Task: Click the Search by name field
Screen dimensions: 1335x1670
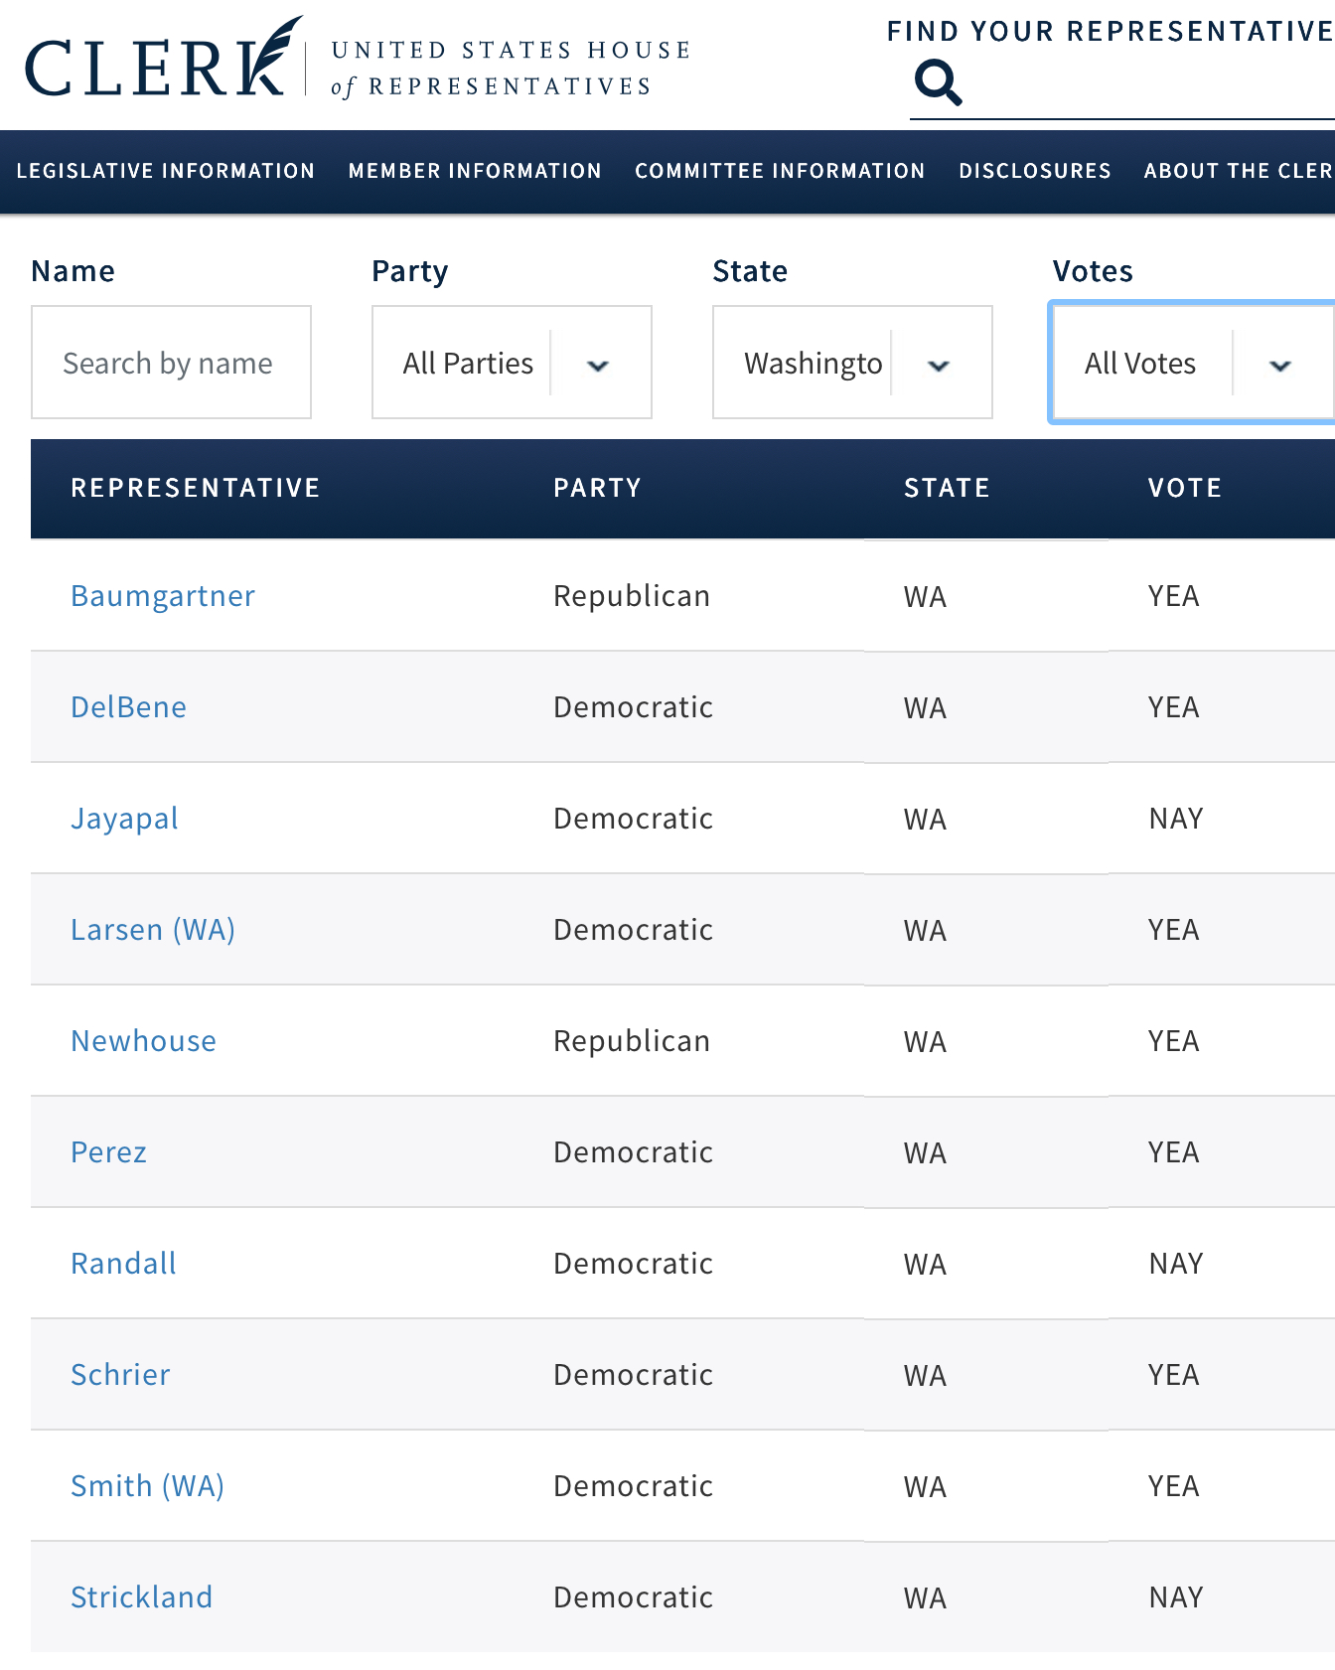Action: pos(171,363)
